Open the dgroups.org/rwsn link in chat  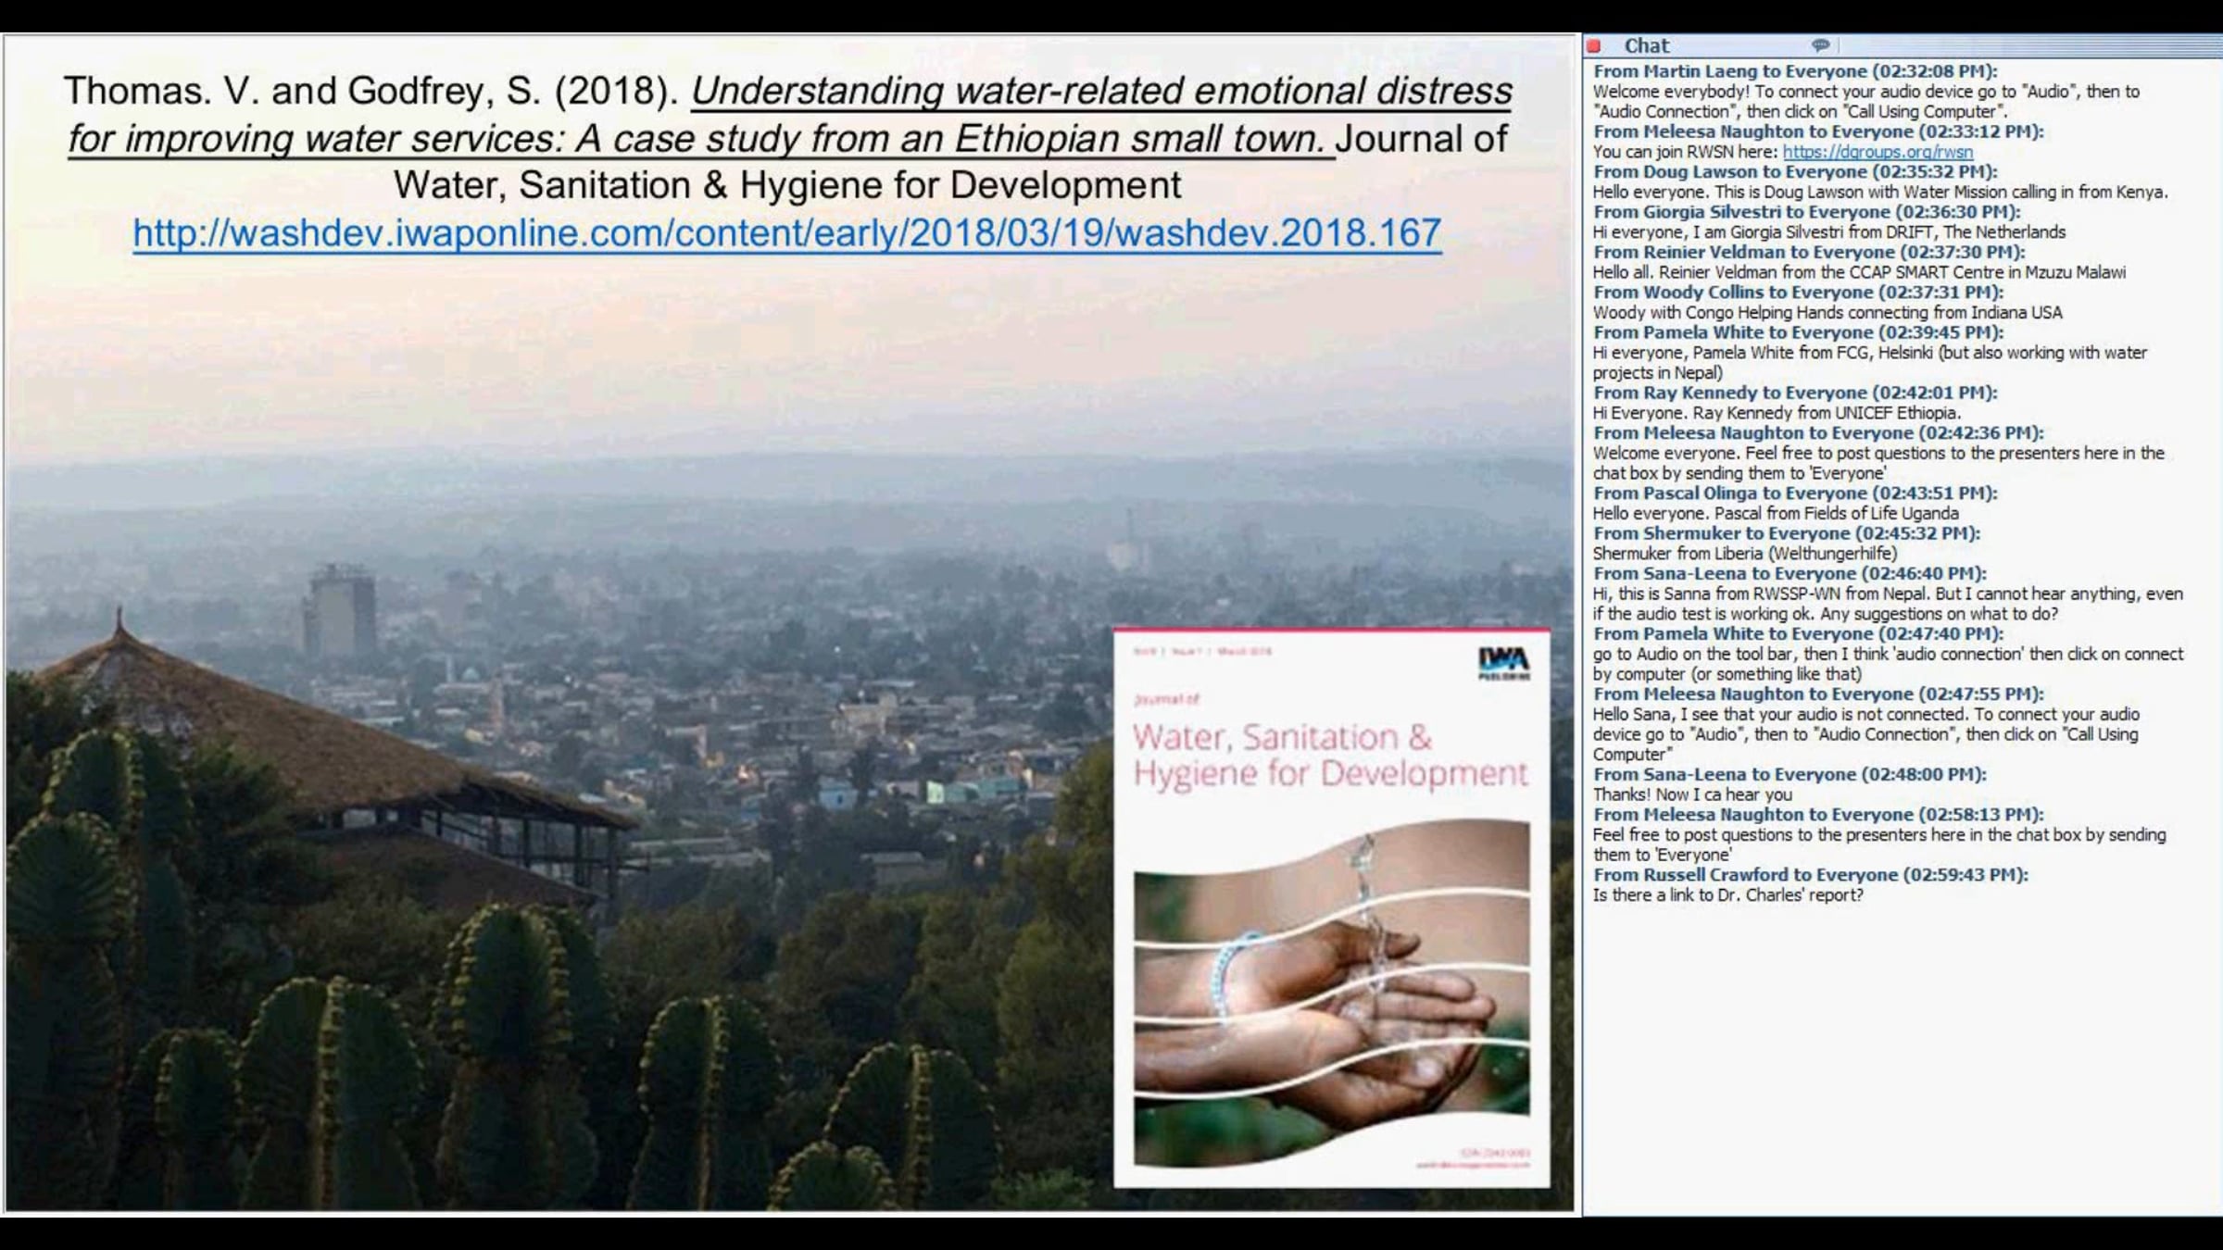[1877, 152]
